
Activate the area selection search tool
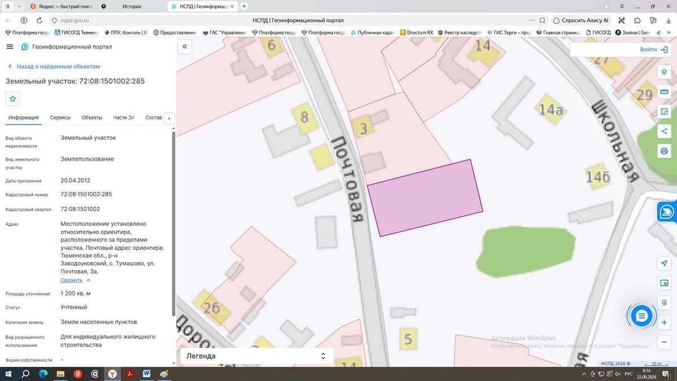tap(664, 112)
